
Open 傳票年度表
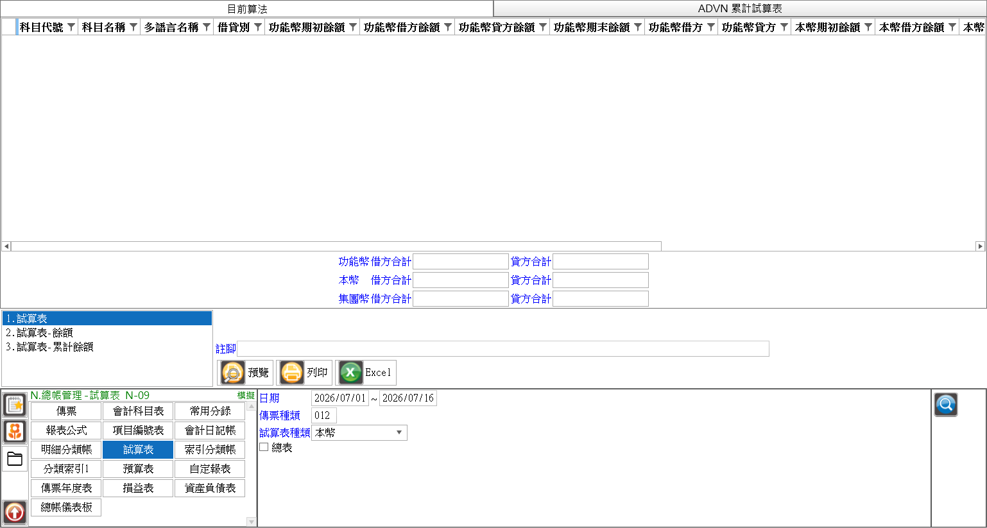pos(66,488)
